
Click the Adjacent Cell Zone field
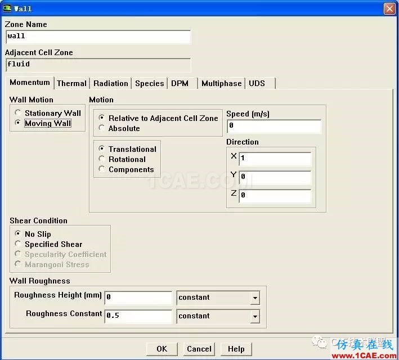click(x=98, y=65)
